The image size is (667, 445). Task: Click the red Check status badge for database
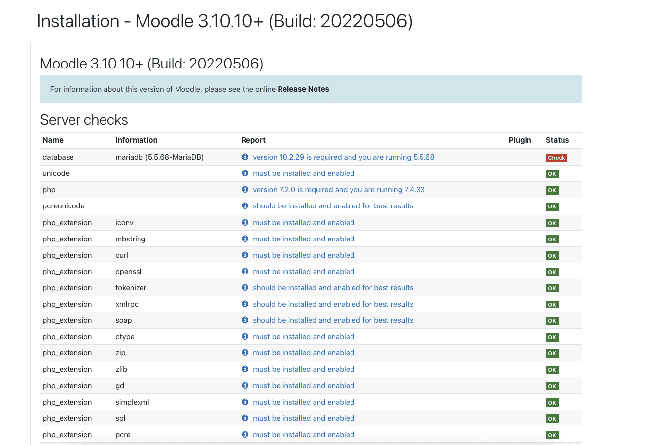(556, 158)
